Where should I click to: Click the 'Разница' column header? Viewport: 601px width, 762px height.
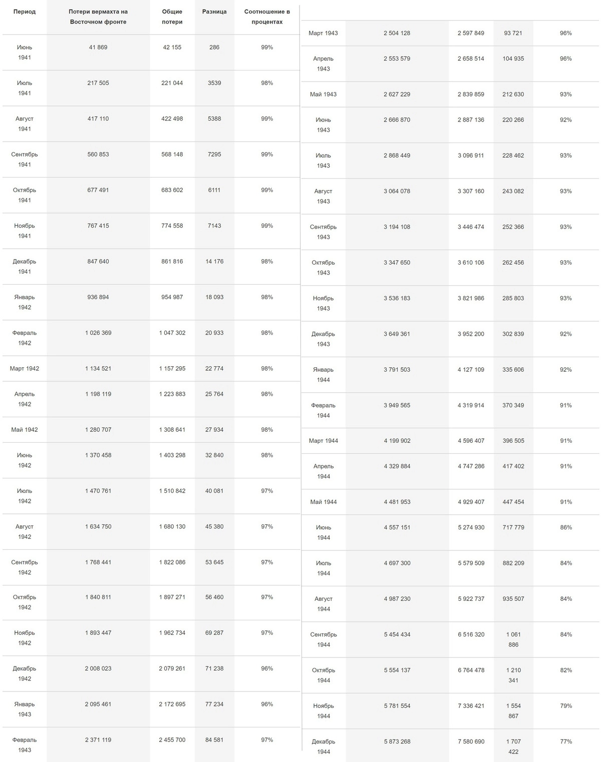coord(214,12)
